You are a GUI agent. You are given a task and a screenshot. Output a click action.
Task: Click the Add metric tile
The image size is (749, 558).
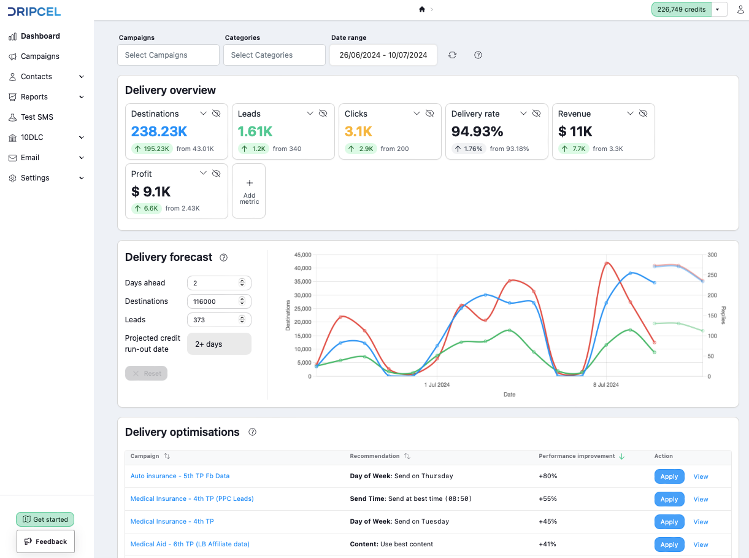248,191
